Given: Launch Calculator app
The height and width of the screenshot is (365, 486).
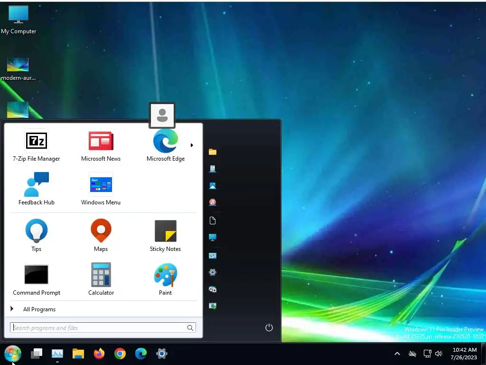Looking at the screenshot, I should [x=101, y=279].
